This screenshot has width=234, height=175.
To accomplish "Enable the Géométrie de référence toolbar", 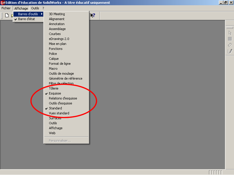I will (x=66, y=78).
